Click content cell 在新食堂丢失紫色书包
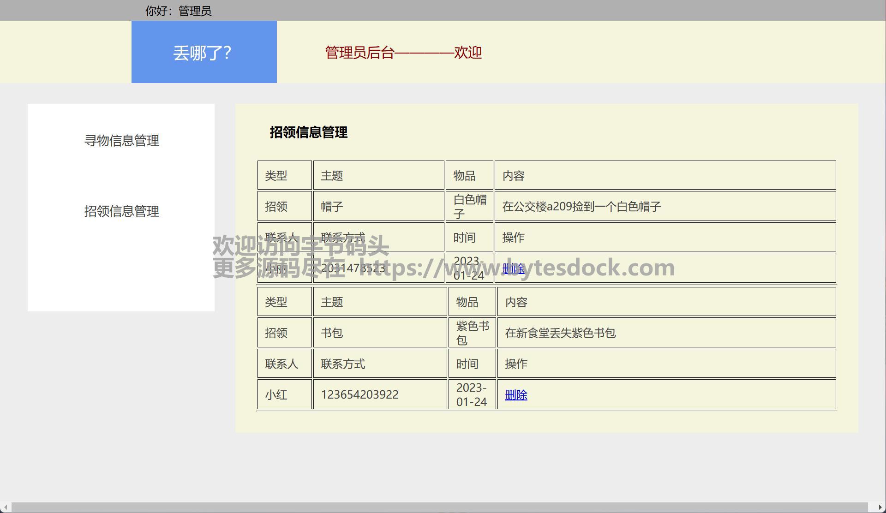The height and width of the screenshot is (513, 886). tap(560, 333)
